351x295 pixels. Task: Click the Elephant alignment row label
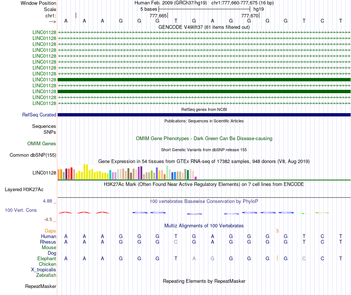click(x=47, y=258)
